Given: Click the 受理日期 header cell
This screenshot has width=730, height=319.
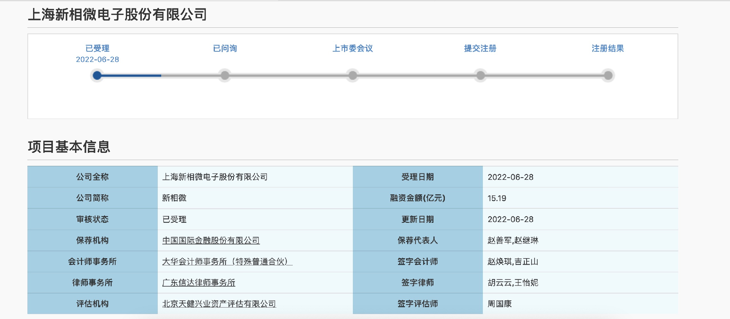Looking at the screenshot, I should [418, 177].
